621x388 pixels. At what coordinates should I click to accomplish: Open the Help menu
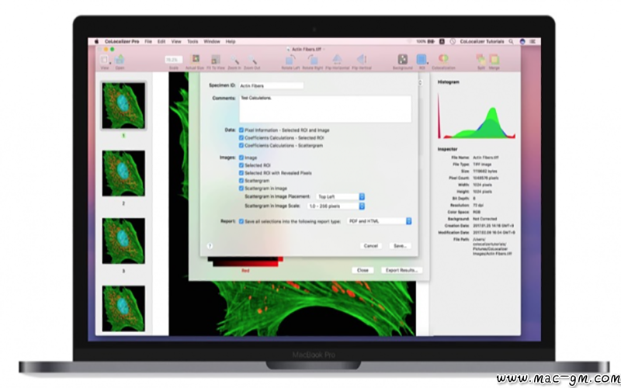231,41
